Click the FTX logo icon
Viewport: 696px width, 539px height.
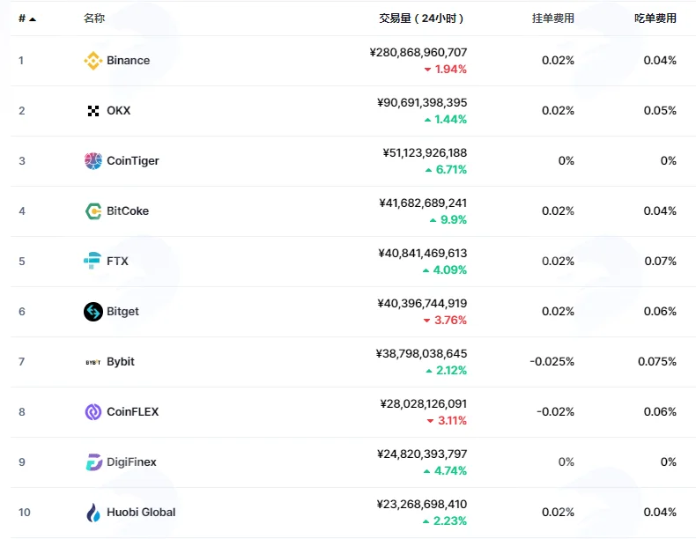coord(93,261)
